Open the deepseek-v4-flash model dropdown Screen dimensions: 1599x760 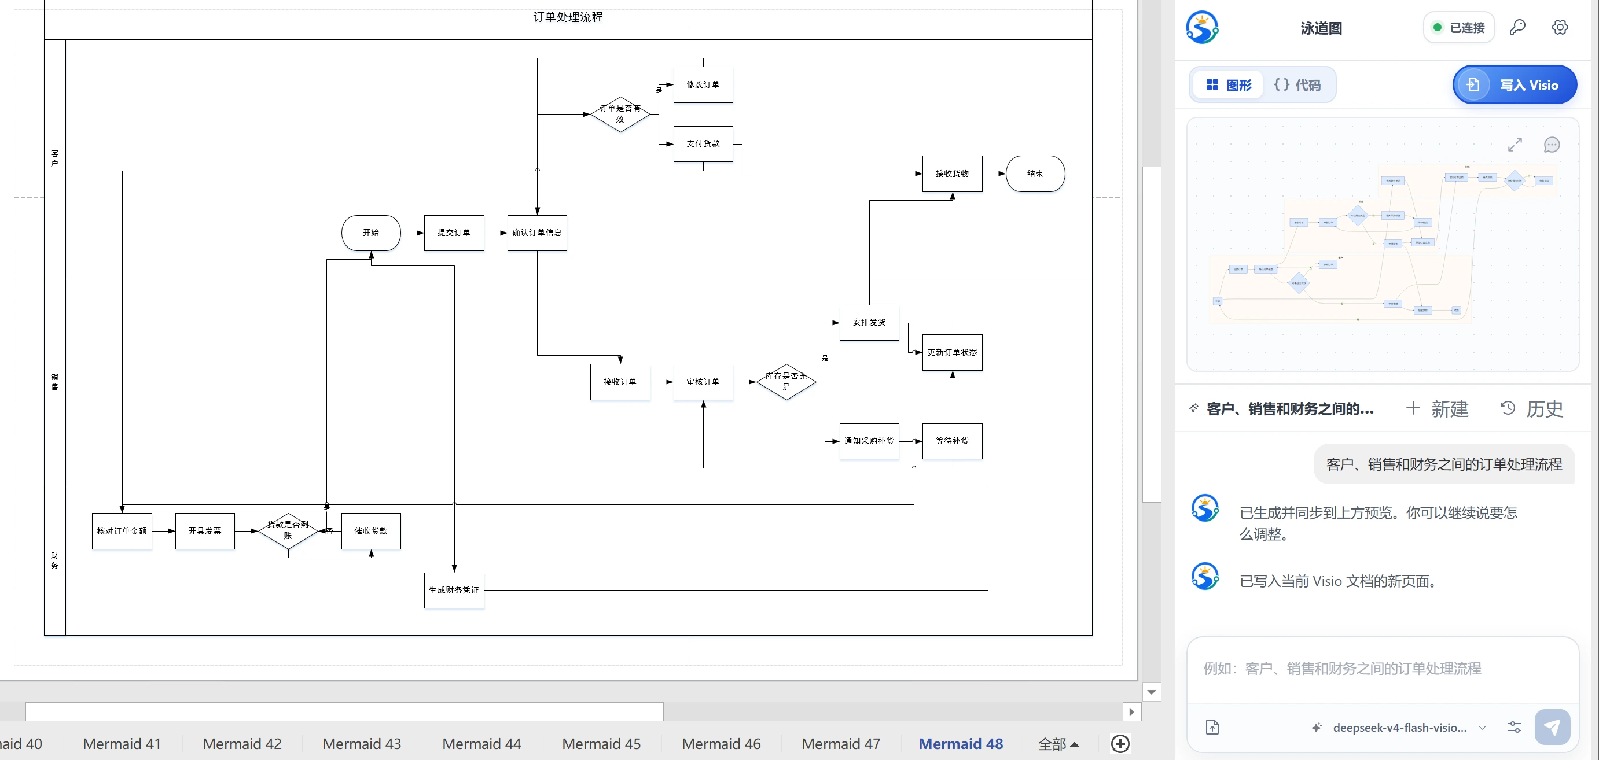pos(1399,727)
